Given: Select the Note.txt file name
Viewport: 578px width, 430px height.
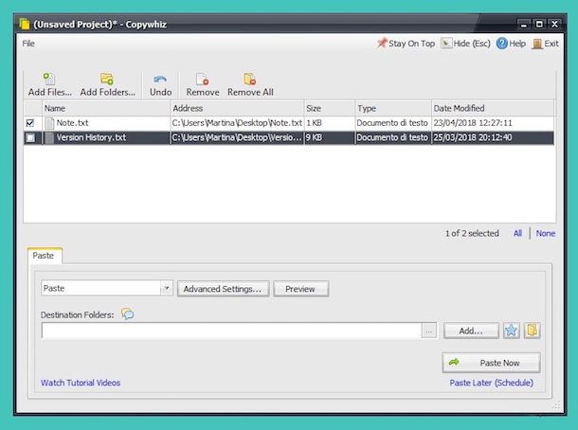Looking at the screenshot, I should 73,123.
